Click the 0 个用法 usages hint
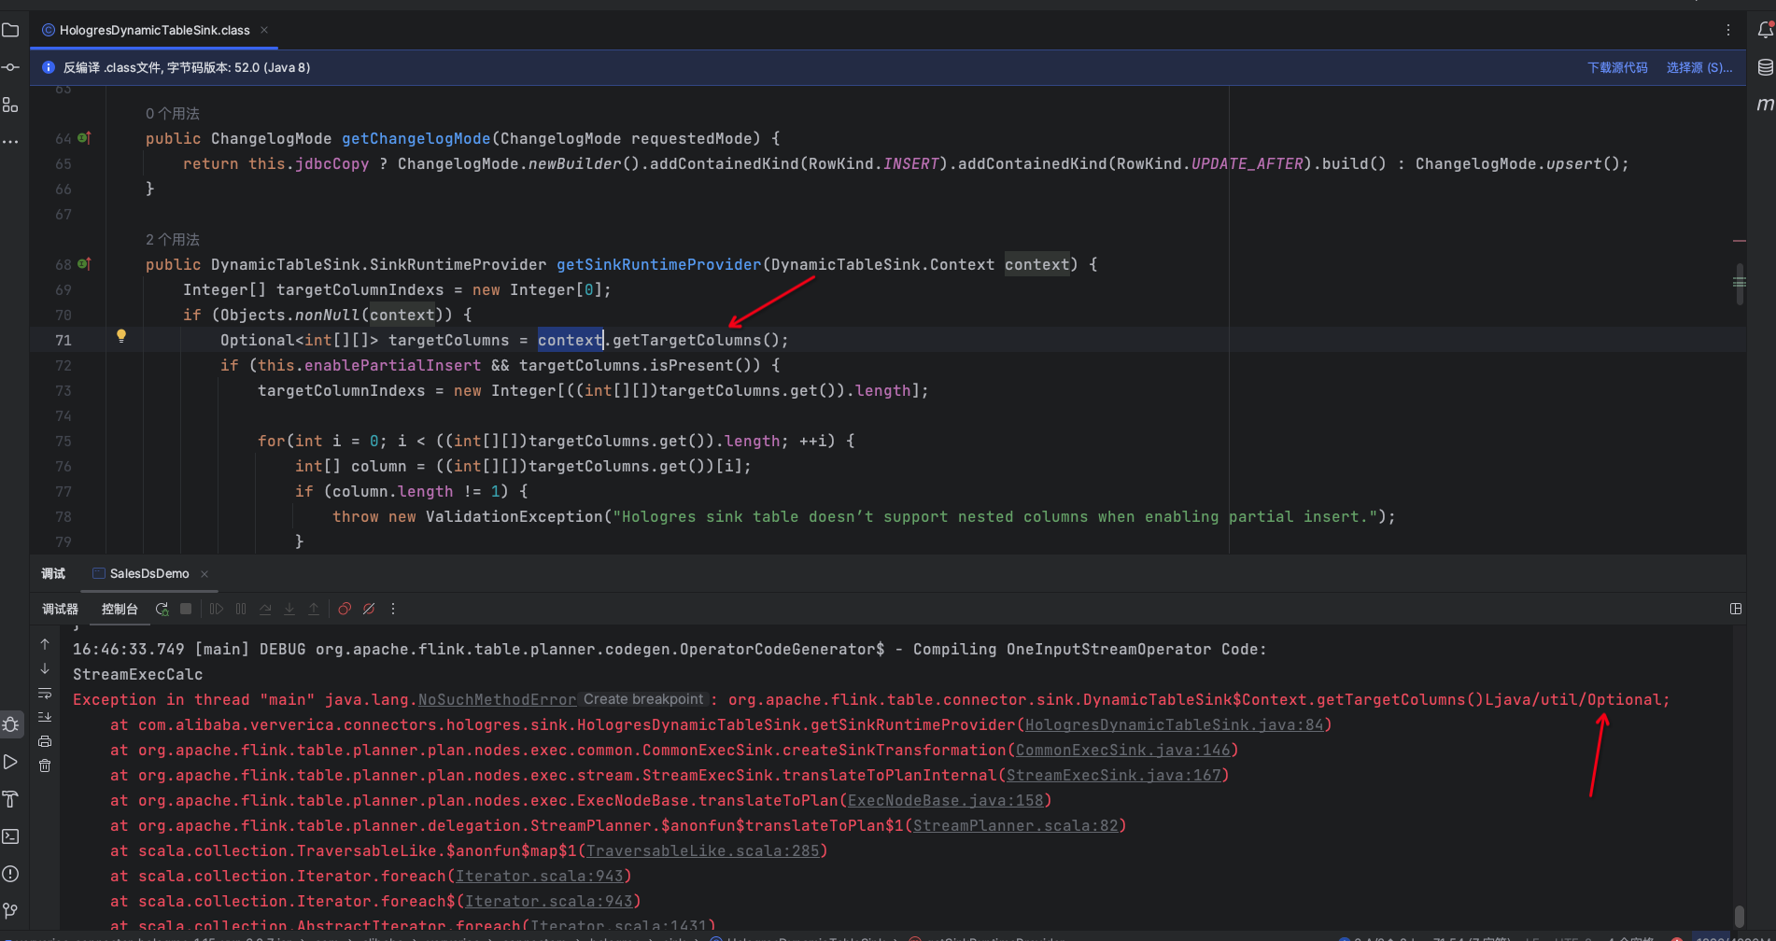 pyautogui.click(x=173, y=113)
